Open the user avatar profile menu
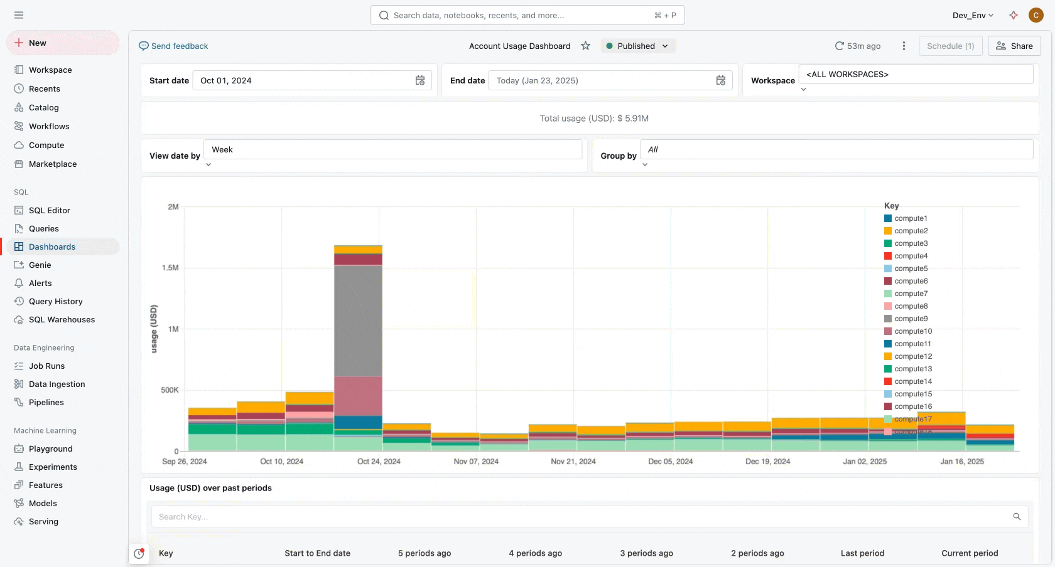This screenshot has height=567, width=1055. [1036, 15]
